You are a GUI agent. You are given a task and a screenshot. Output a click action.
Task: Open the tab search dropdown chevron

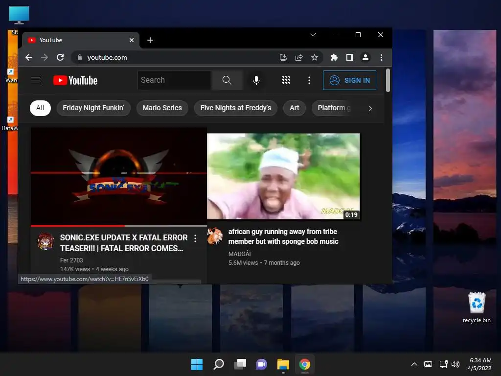[313, 35]
